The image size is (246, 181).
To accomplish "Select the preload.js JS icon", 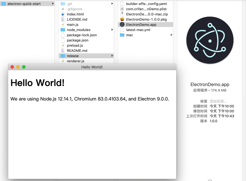I will pos(63,45).
